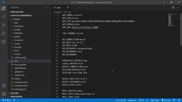Image resolution: width=182 pixels, height=102 pixels.
Task: Follow the http://localhost:8000 link
Action: (85, 27)
